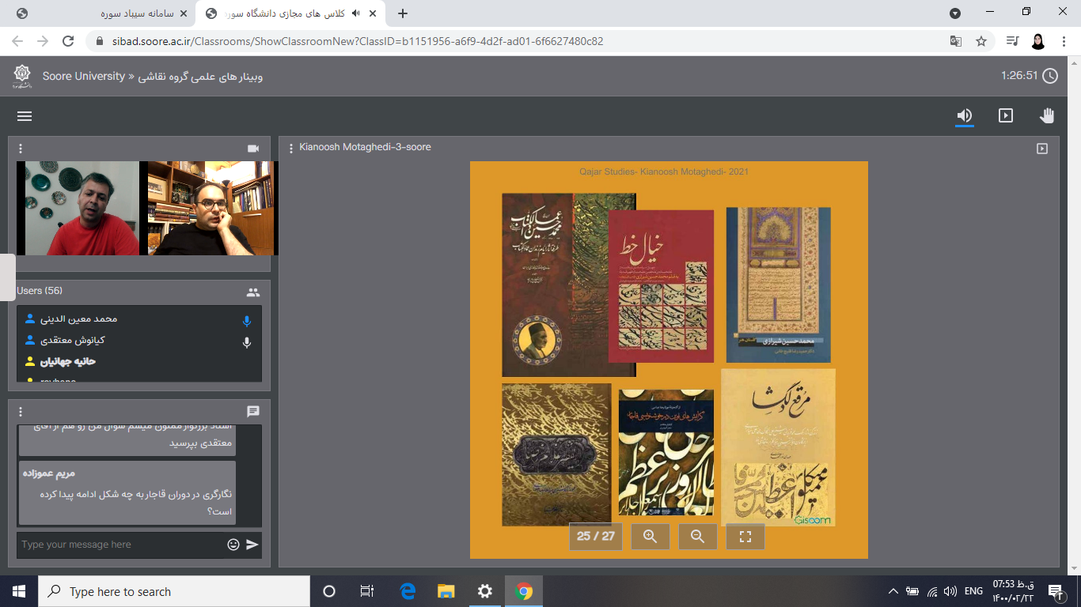Open the system volume control in the tray
Image resolution: width=1081 pixels, height=607 pixels.
pos(950,591)
